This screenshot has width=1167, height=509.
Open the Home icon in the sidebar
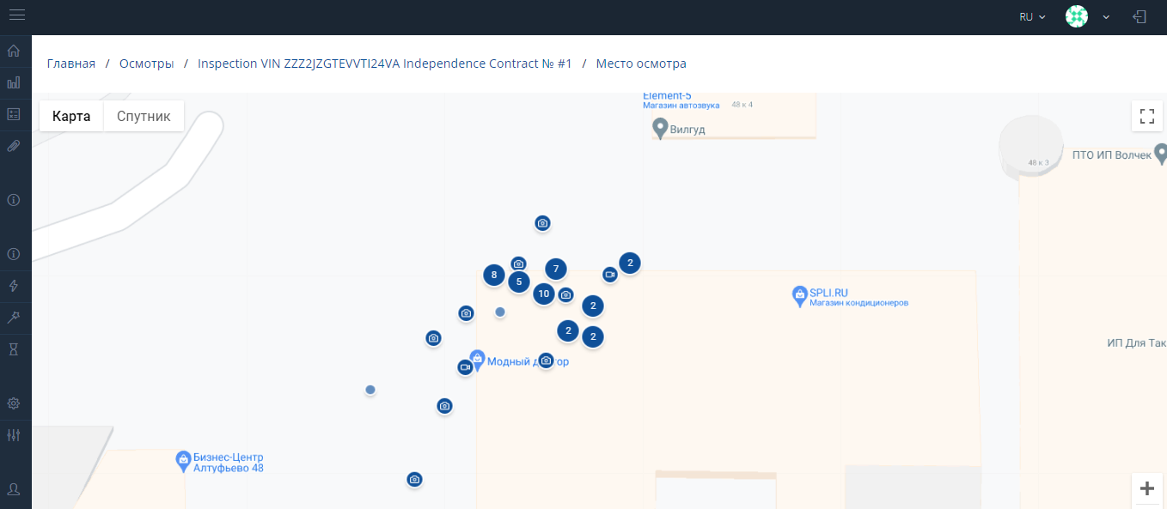14,51
